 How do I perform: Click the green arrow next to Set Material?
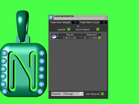pos(103,94)
